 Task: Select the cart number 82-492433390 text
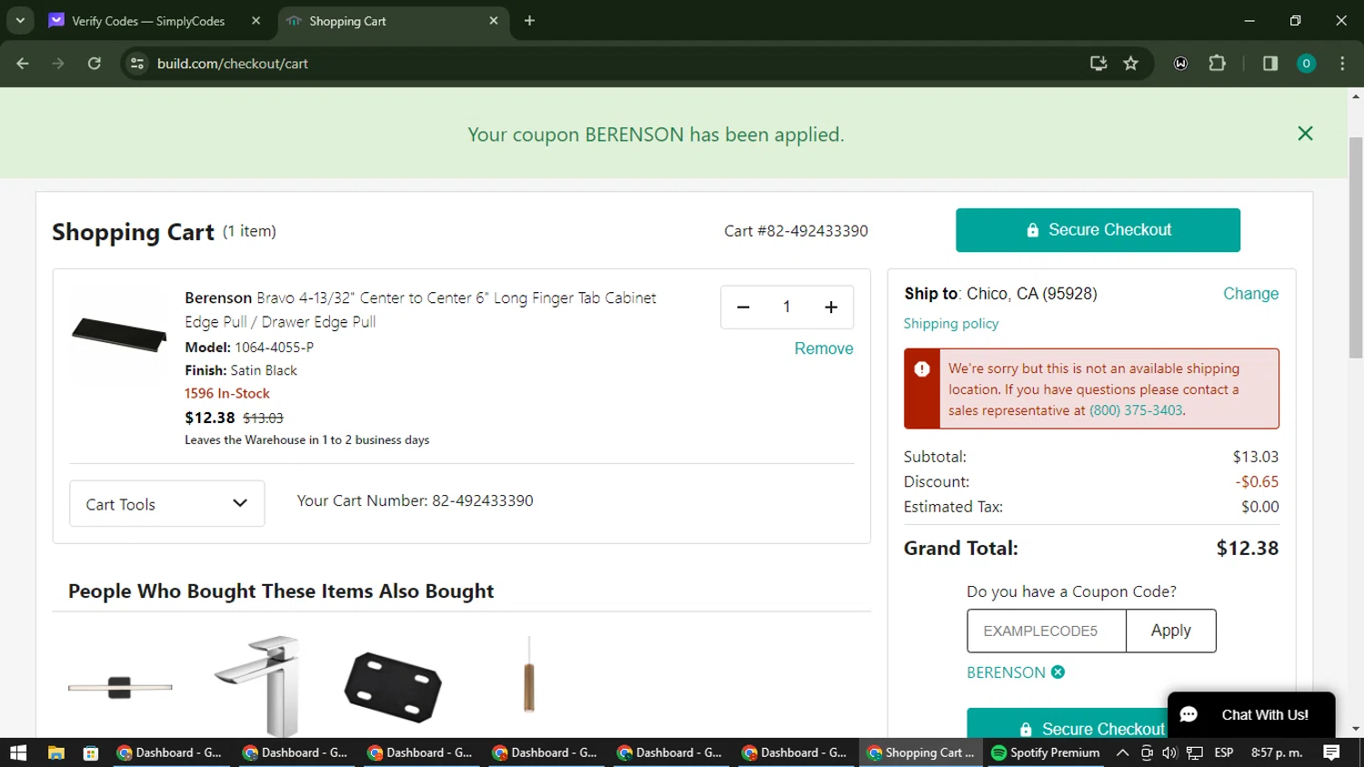[482, 501]
